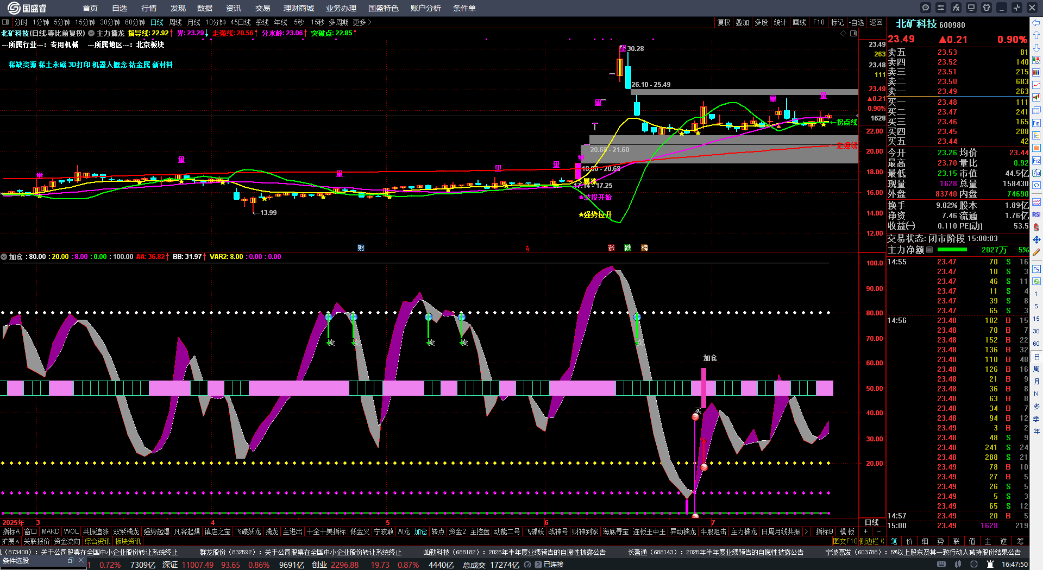This screenshot has width=1043, height=570.
Task: Close the 条件选股 floating panel
Action: click(81, 560)
